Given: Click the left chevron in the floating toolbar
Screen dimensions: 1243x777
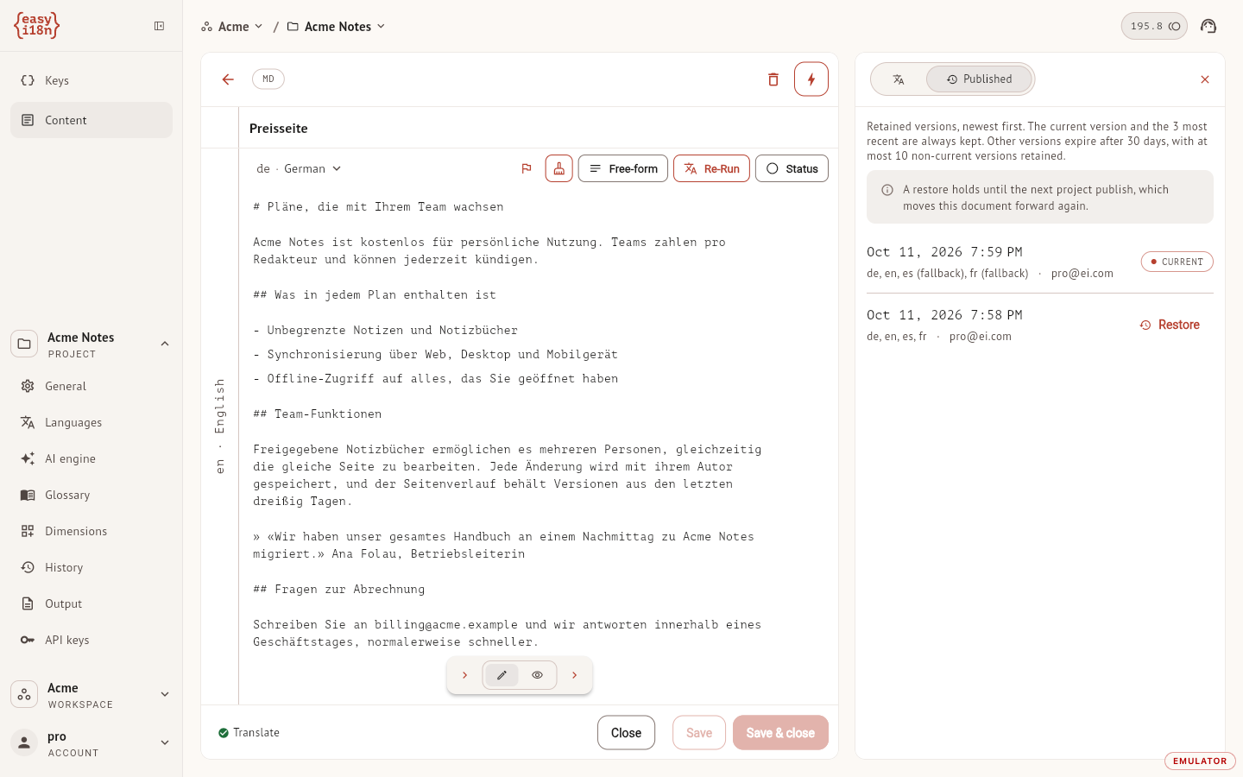Looking at the screenshot, I should [464, 675].
